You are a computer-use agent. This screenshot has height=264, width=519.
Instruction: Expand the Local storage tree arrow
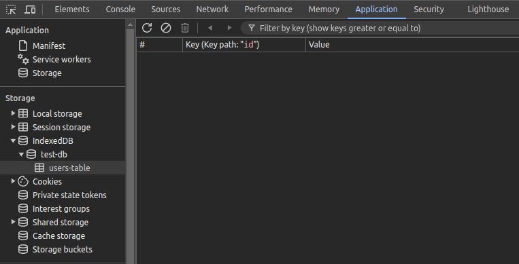[13, 113]
